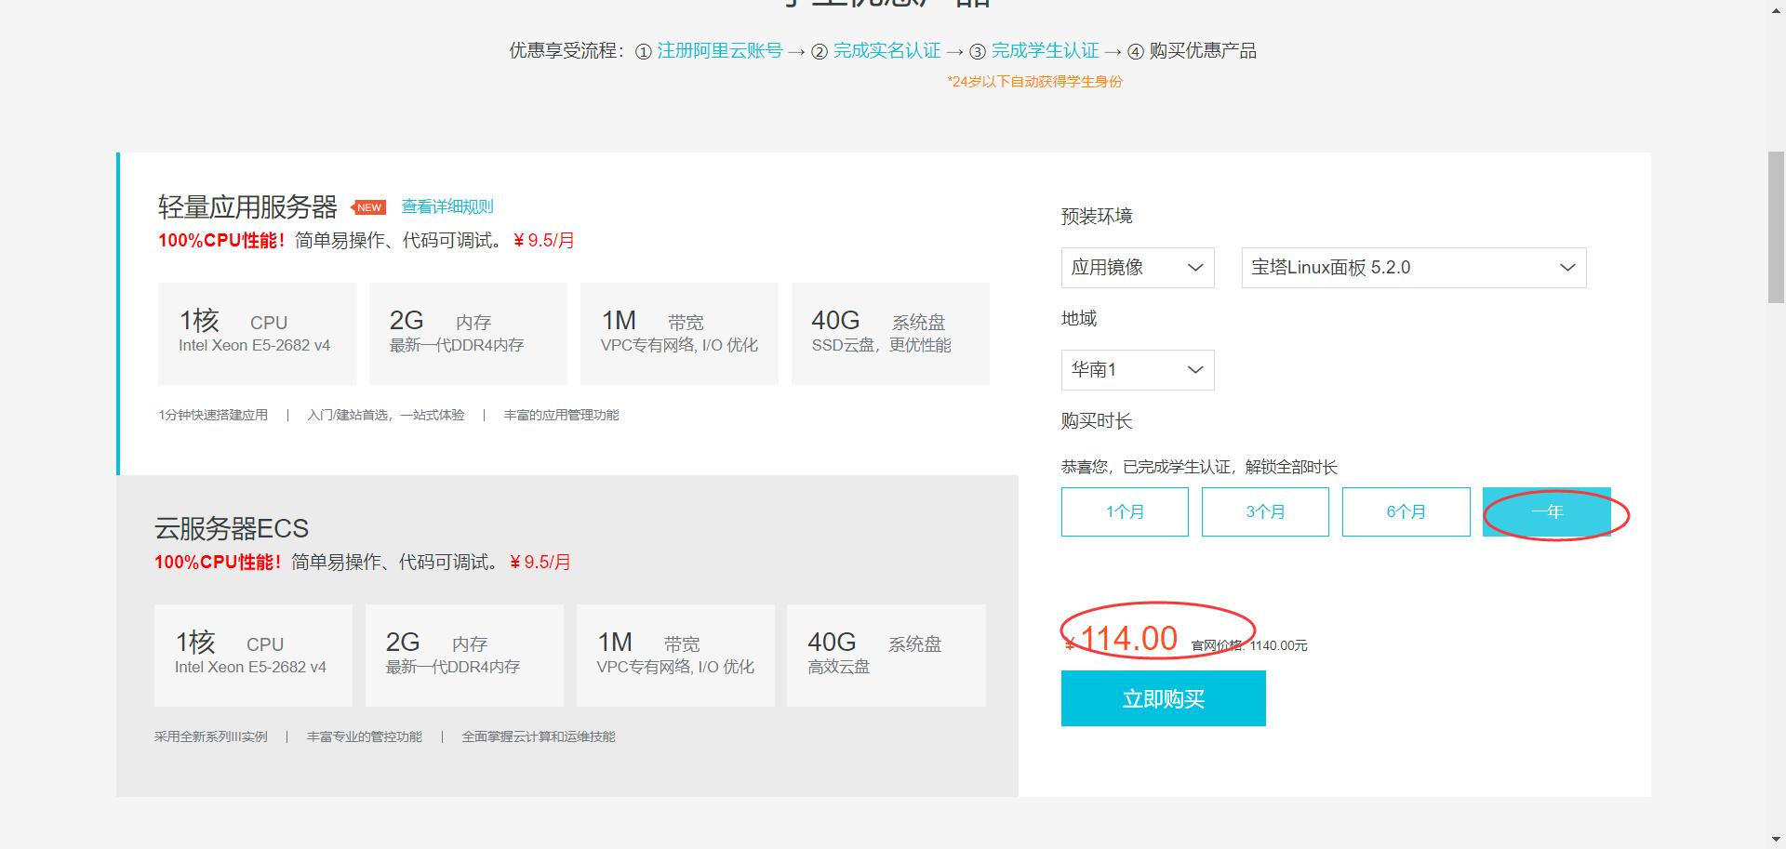Click the 2G 内存 spec card
This screenshot has width=1786, height=849.
click(468, 333)
